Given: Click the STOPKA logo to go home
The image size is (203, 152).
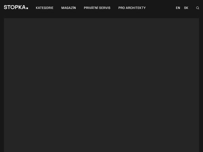Looking at the screenshot, I should pyautogui.click(x=16, y=7).
